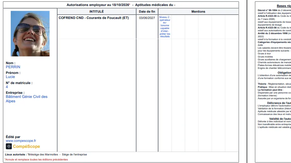Click the Nom : label
This screenshot has width=291, height=163.
pyautogui.click(x=10, y=63)
